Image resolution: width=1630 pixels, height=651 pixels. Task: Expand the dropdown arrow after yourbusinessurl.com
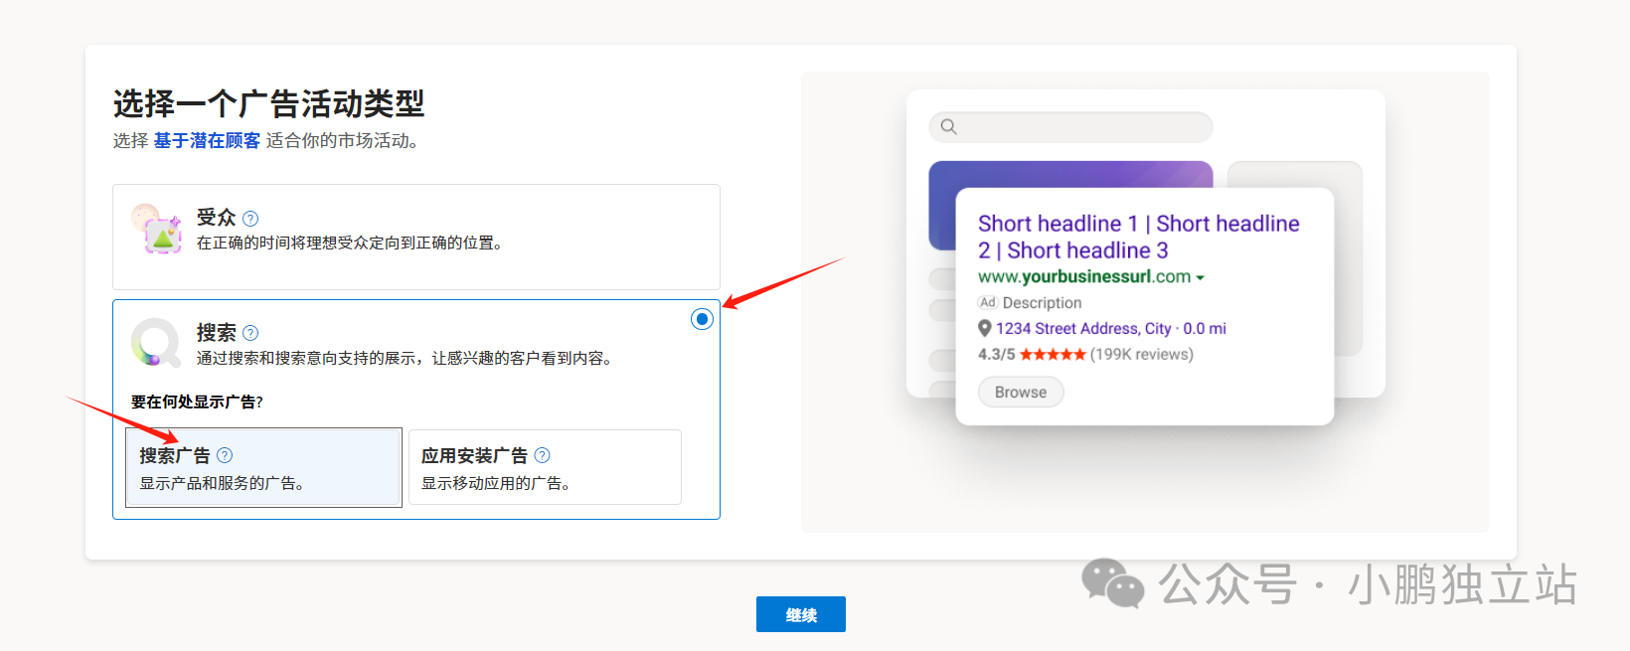pyautogui.click(x=1201, y=278)
